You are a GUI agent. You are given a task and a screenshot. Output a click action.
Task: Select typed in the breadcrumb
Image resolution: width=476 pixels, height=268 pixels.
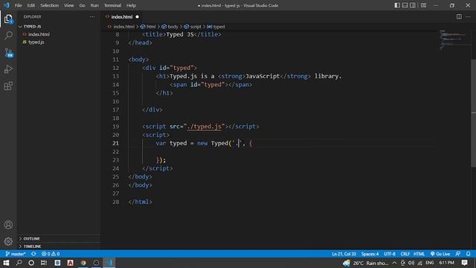[216, 27]
